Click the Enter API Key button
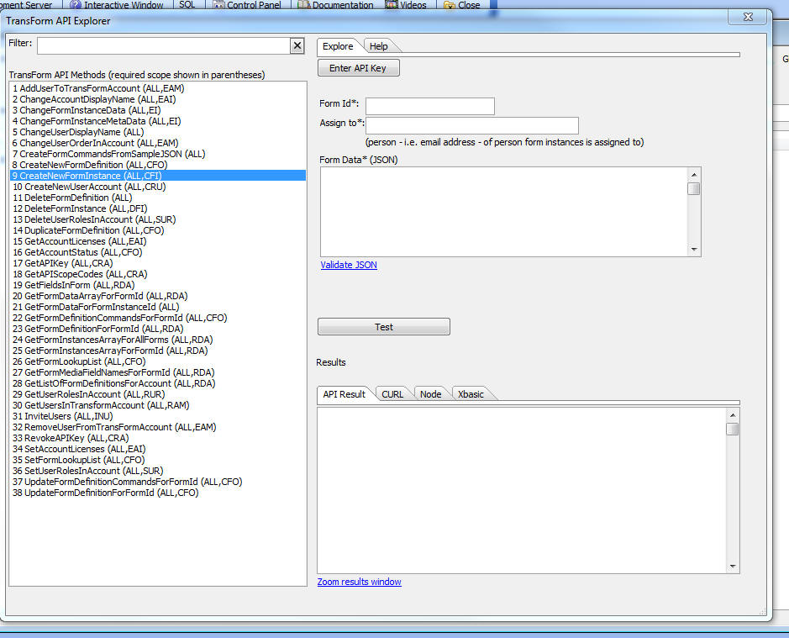Image resolution: width=789 pixels, height=638 pixels. [x=358, y=68]
